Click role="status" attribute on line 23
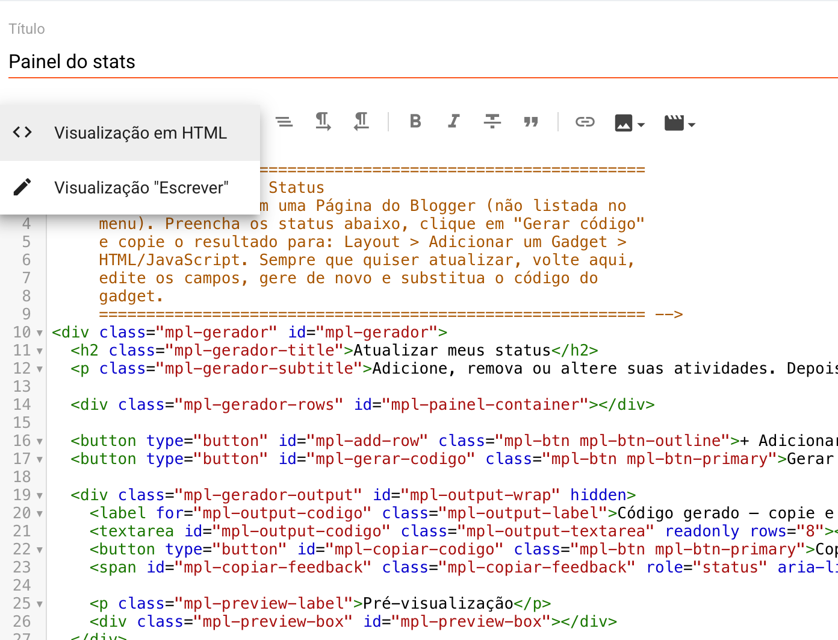 click(x=707, y=567)
